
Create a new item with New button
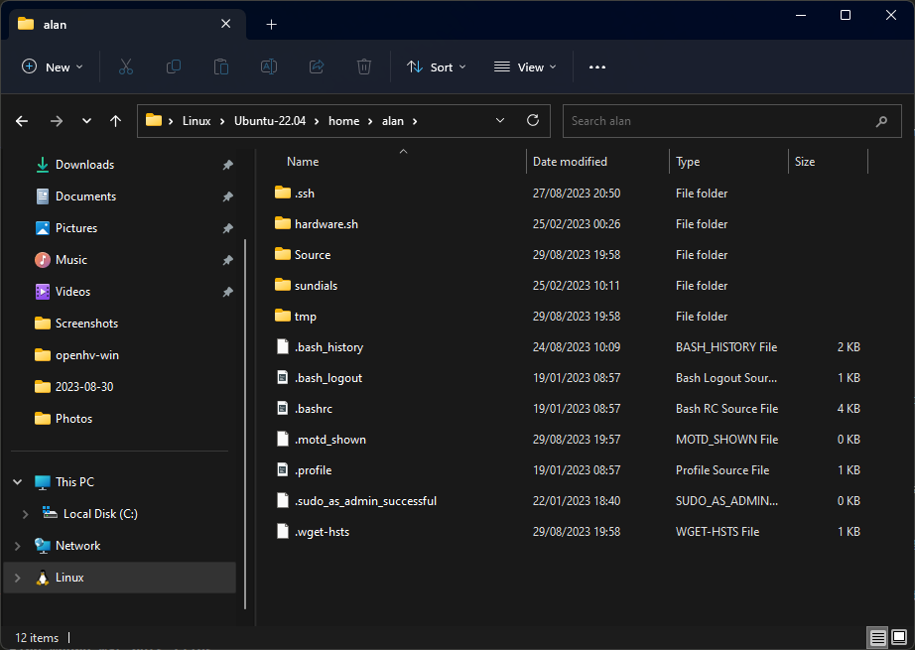click(53, 66)
